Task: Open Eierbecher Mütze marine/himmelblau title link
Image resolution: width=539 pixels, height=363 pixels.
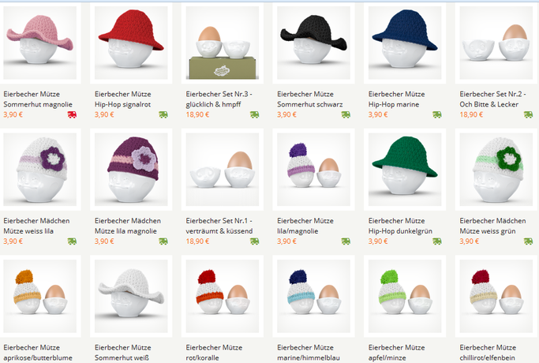Action: coord(309,353)
